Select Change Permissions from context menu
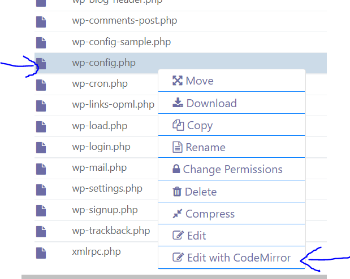The width and height of the screenshot is (350, 279). 231,169
